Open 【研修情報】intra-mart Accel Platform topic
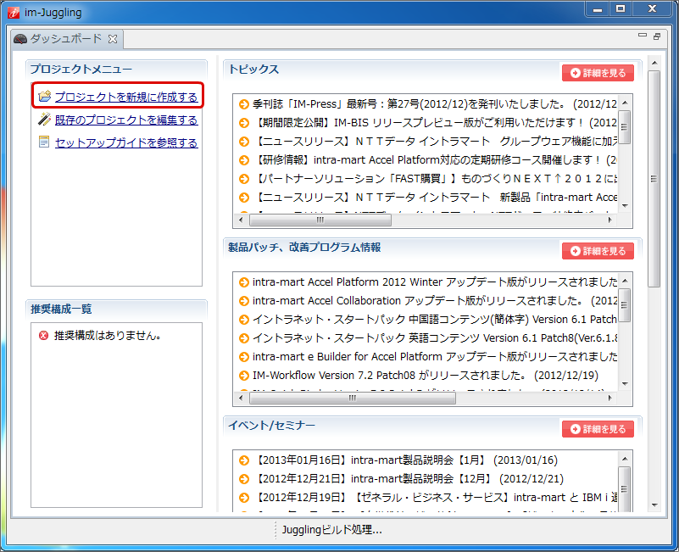679x552 pixels. pos(434,160)
